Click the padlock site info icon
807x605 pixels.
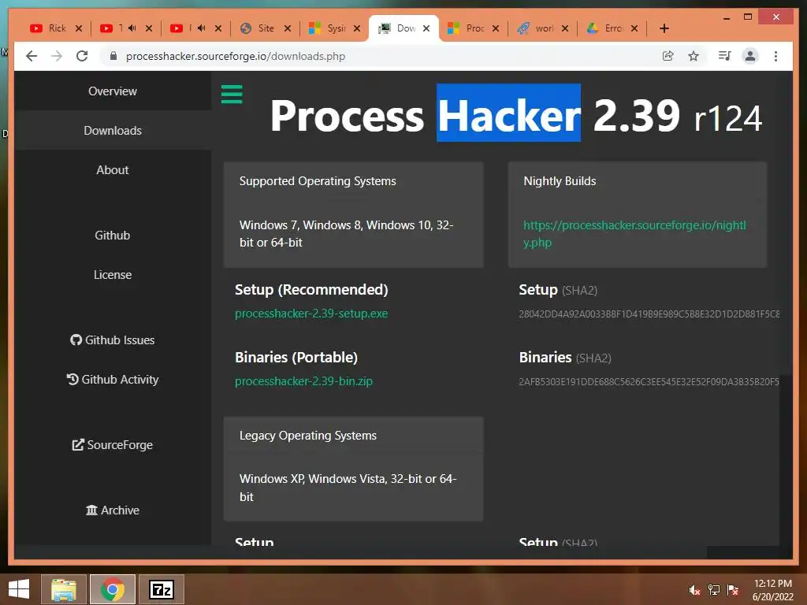[113, 56]
